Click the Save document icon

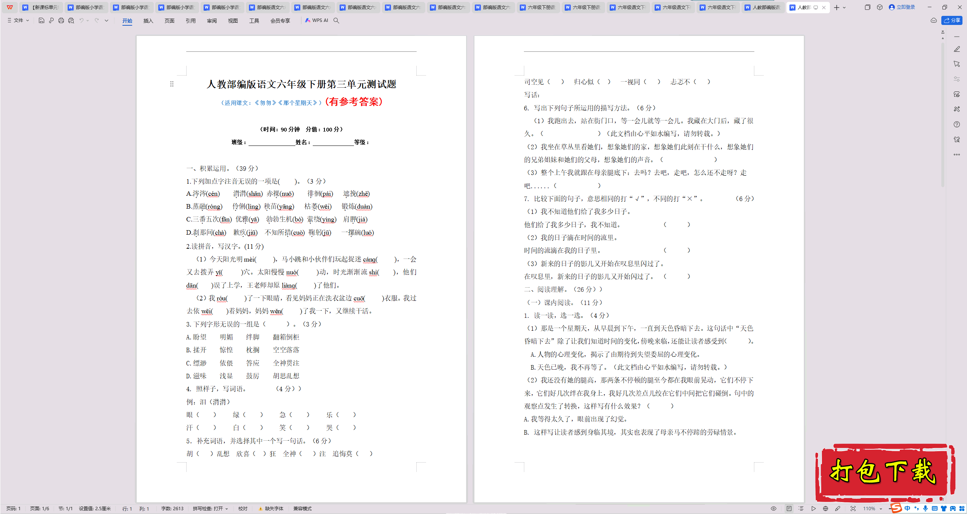(42, 20)
